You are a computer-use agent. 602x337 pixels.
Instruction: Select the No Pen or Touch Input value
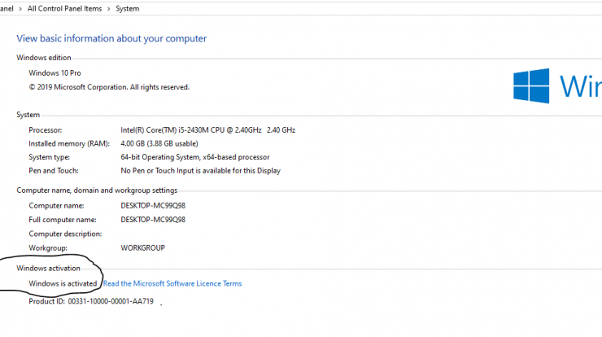pyautogui.click(x=200, y=171)
